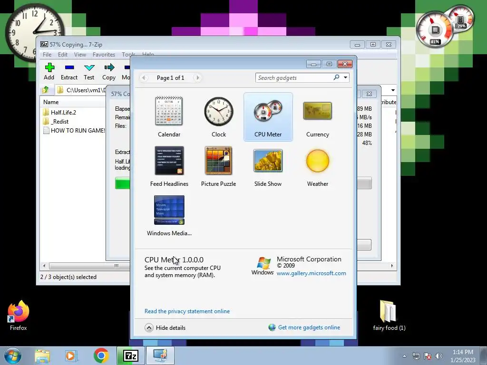Select the fairy food (1) folder
Screen dimensions: 487x365
(389, 315)
